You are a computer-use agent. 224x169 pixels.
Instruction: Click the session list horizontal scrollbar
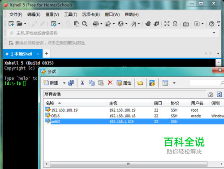[x=129, y=164]
